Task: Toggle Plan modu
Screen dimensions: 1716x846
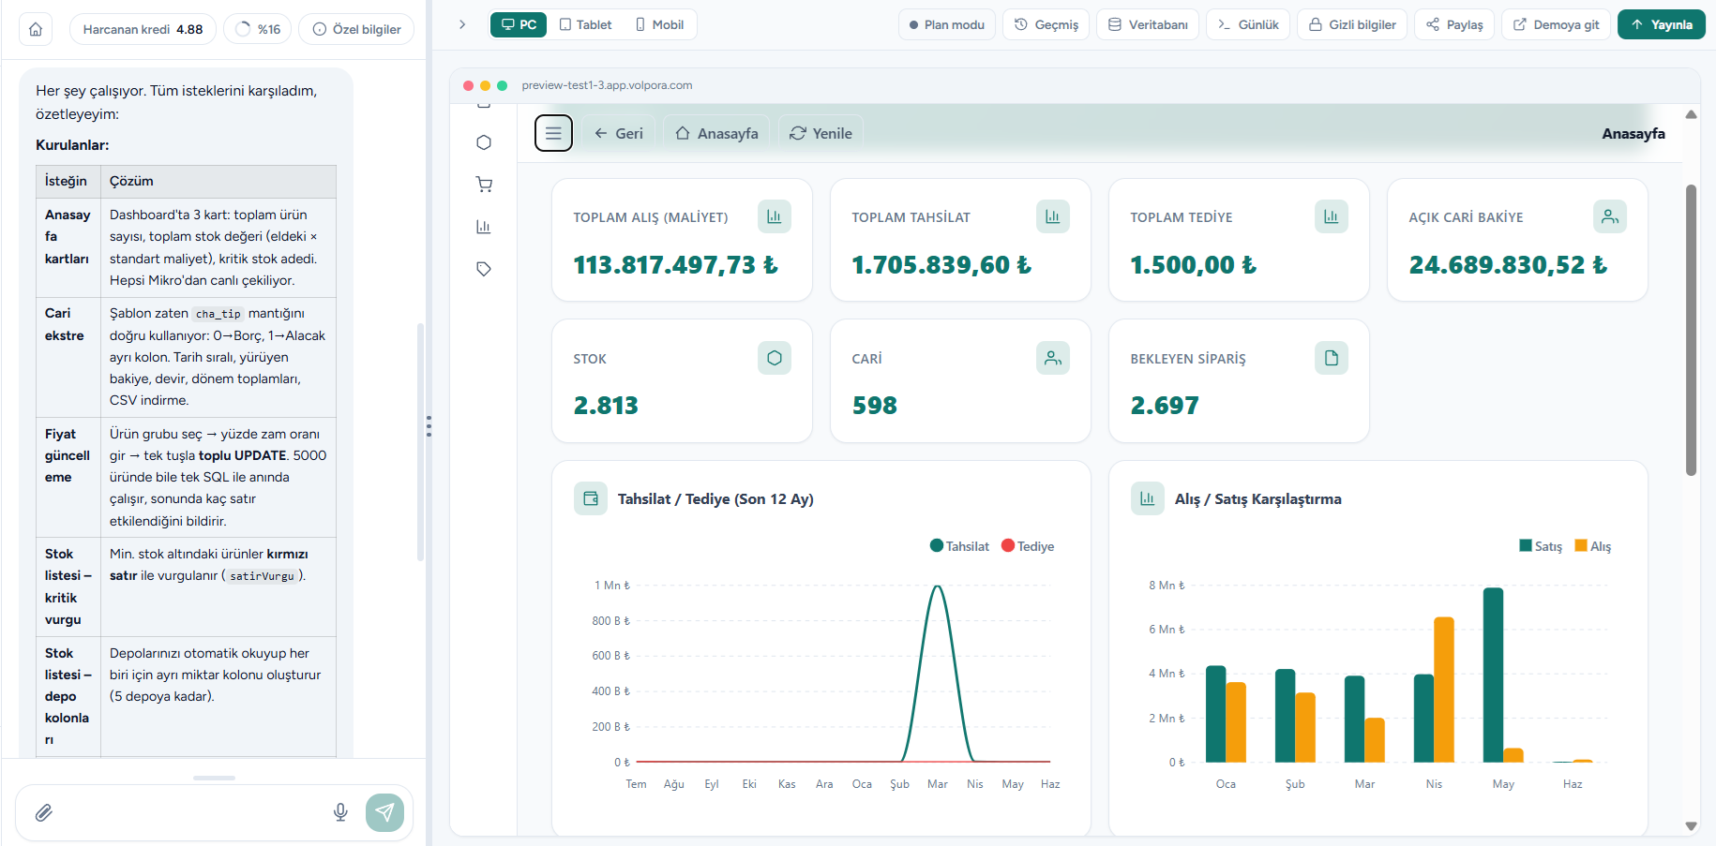Action: [x=946, y=24]
